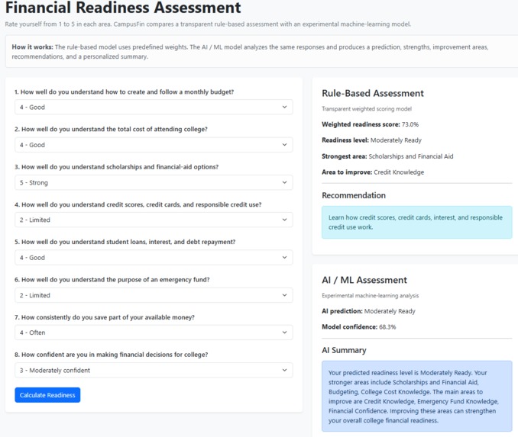
Task: Open the scholarships and financial-aid dropdown
Action: coord(154,182)
